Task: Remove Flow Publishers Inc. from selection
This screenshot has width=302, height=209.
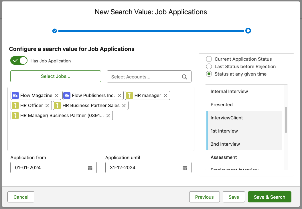Action: [x=119, y=96]
